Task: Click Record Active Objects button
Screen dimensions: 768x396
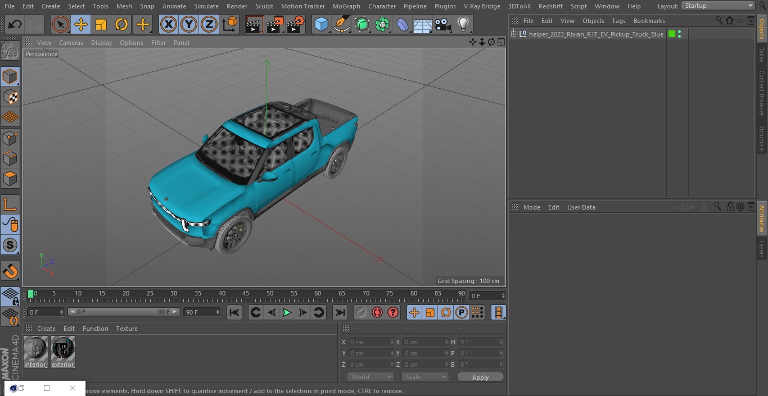Action: click(x=362, y=312)
